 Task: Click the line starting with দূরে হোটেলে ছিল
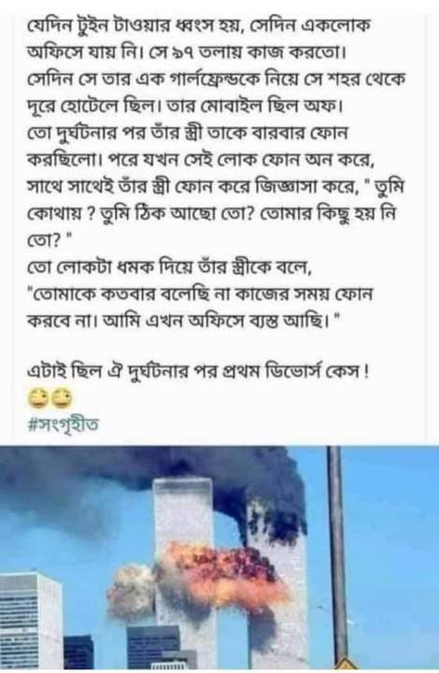tap(185, 107)
